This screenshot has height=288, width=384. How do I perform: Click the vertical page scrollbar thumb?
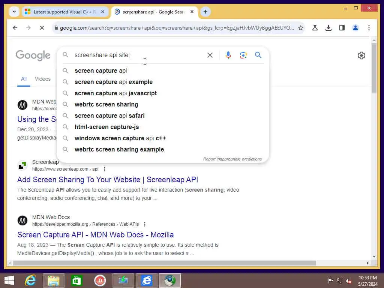pos(374,68)
